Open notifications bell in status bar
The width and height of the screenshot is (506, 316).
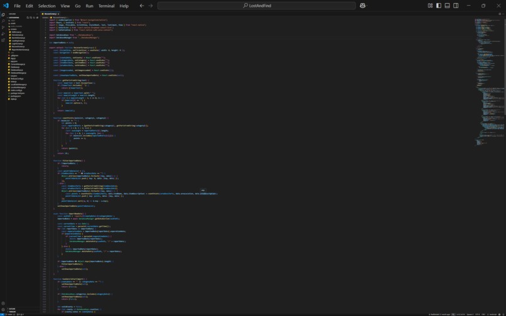503,314
